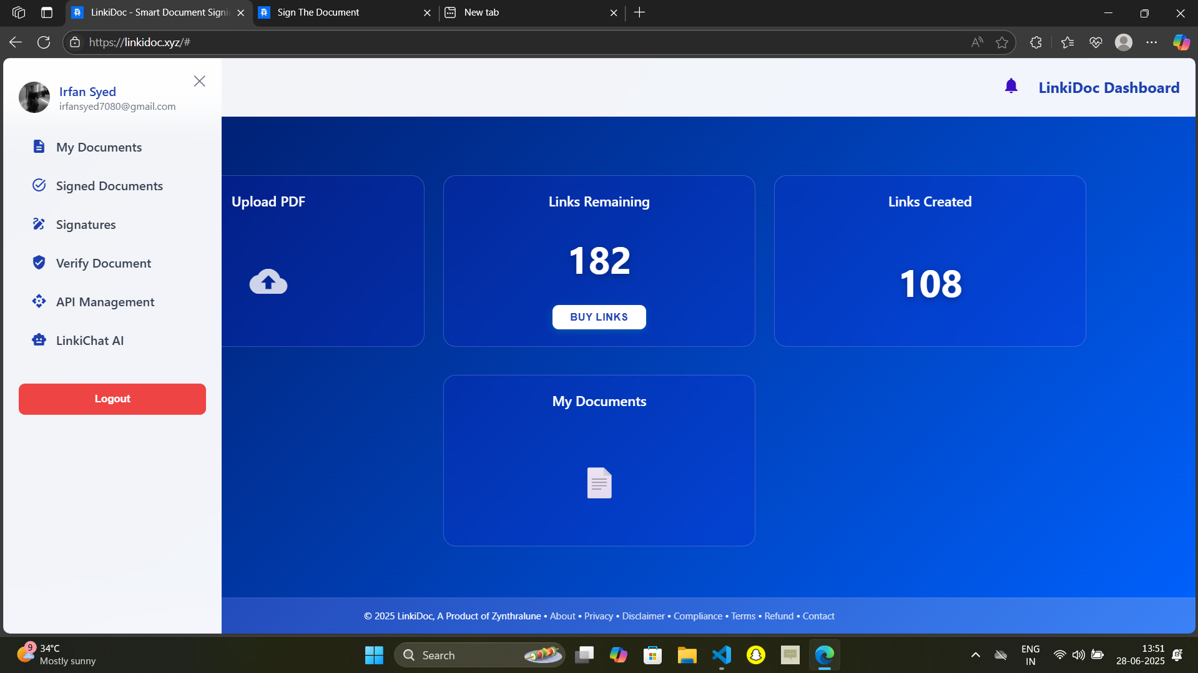Click the BUY LINKS button
The image size is (1198, 673).
coord(599,317)
